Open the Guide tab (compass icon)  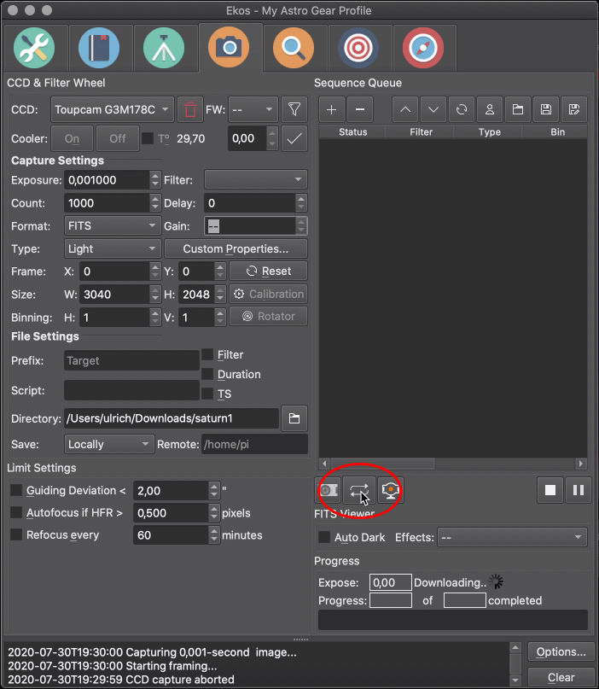pos(423,48)
